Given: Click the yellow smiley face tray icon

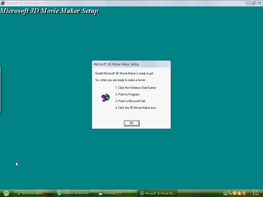Looking at the screenshot, I should tap(235, 193).
